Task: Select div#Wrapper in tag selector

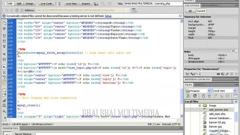Action: pyautogui.click(x=21, y=124)
